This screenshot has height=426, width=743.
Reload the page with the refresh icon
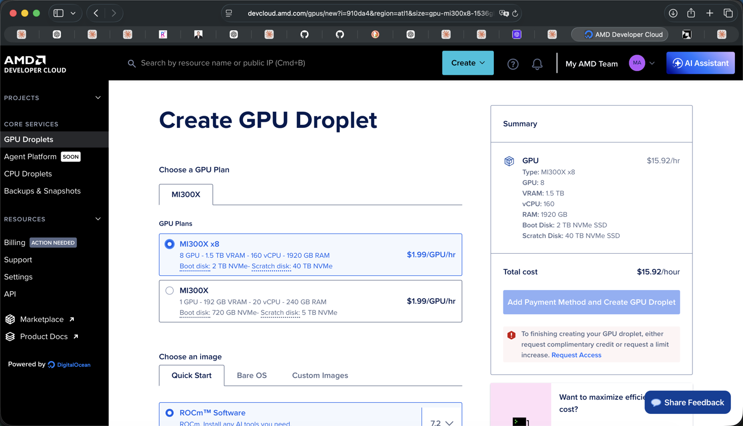(515, 13)
